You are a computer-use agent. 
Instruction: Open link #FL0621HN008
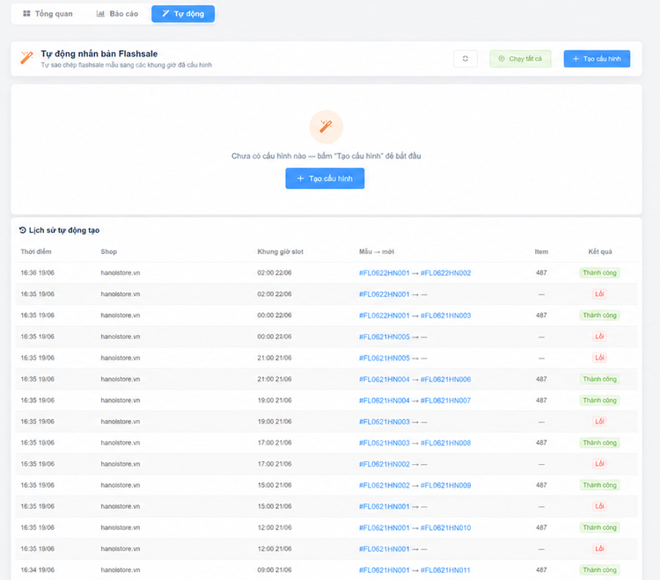pos(446,443)
